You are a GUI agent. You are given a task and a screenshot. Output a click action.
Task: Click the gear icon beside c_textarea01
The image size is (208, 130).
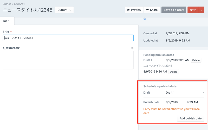[132, 48]
